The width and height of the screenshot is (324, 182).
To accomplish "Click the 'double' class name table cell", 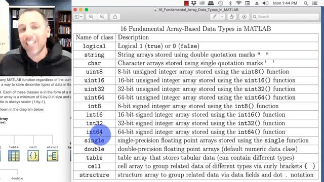I will [94, 149].
